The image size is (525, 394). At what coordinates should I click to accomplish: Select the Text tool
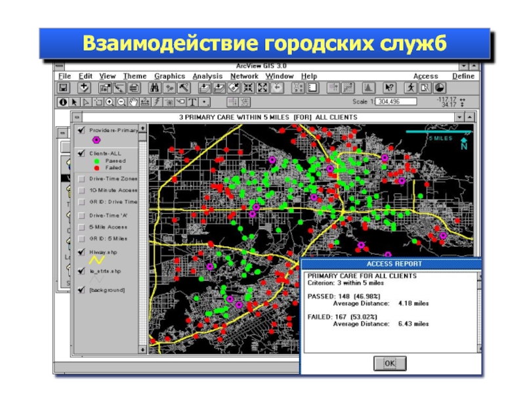point(192,102)
